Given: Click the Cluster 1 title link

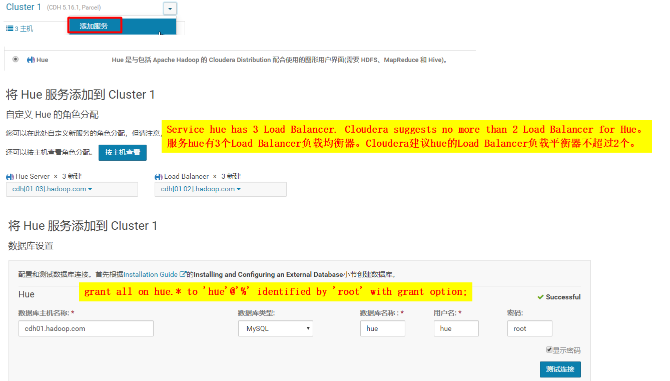Looking at the screenshot, I should 24,7.
